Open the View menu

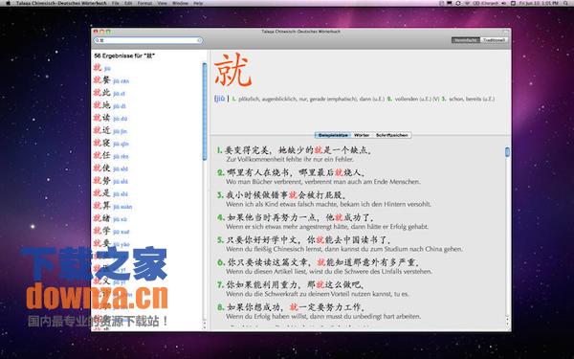click(163, 3)
